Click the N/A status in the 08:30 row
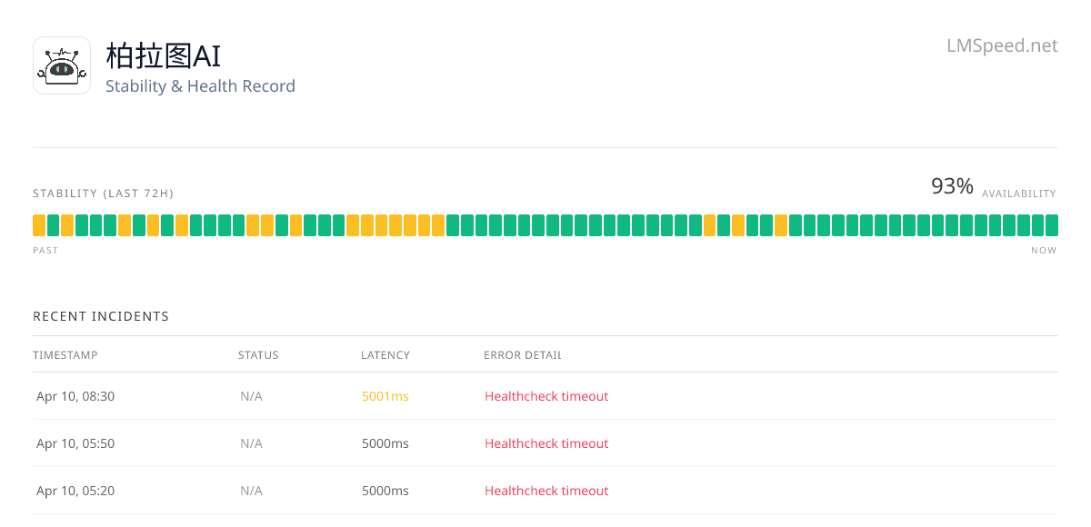The image size is (1091, 527). (x=252, y=396)
